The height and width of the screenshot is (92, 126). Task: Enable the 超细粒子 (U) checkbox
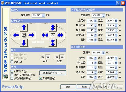12,71
